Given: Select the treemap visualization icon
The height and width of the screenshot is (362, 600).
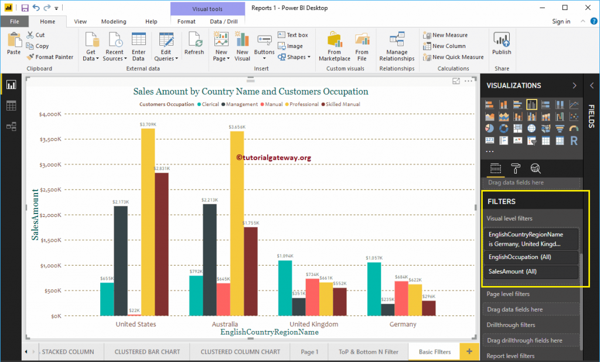Looking at the screenshot, I should point(517,128).
